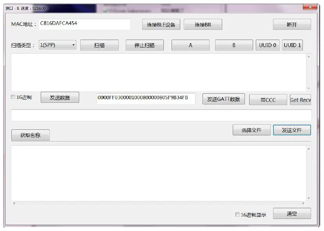The height and width of the screenshot is (231, 324).
Task: Stop scanning via the 停止扫描 button
Action: [144, 45]
